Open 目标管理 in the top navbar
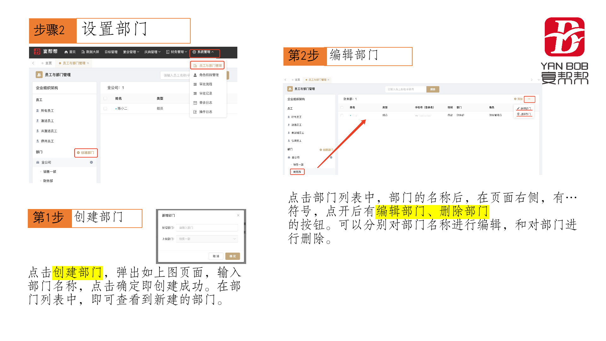 [111, 52]
